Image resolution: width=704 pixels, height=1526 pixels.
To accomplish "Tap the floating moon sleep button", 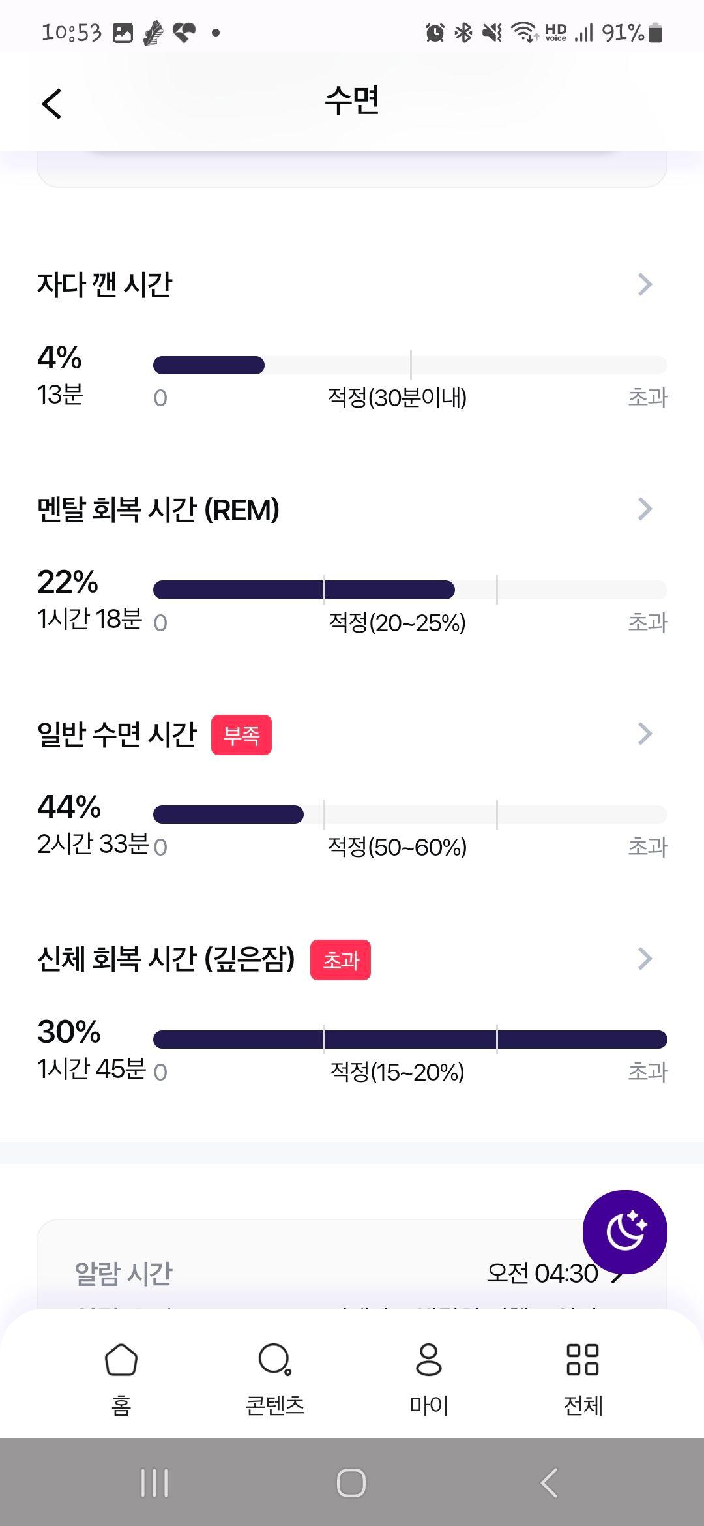I will tap(624, 1232).
